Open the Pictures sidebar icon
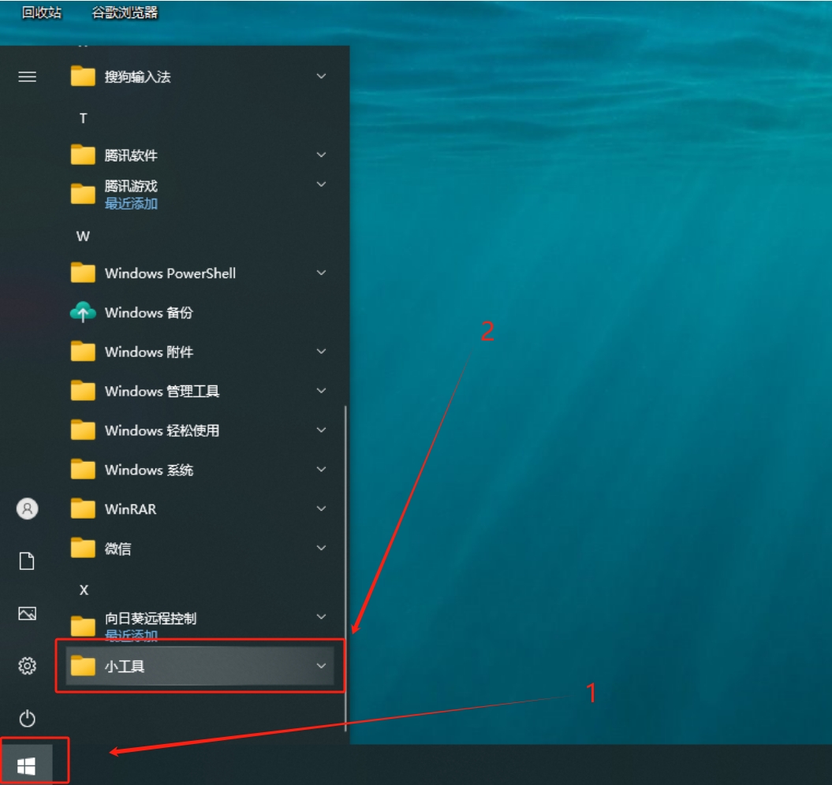The height and width of the screenshot is (785, 832). point(28,614)
